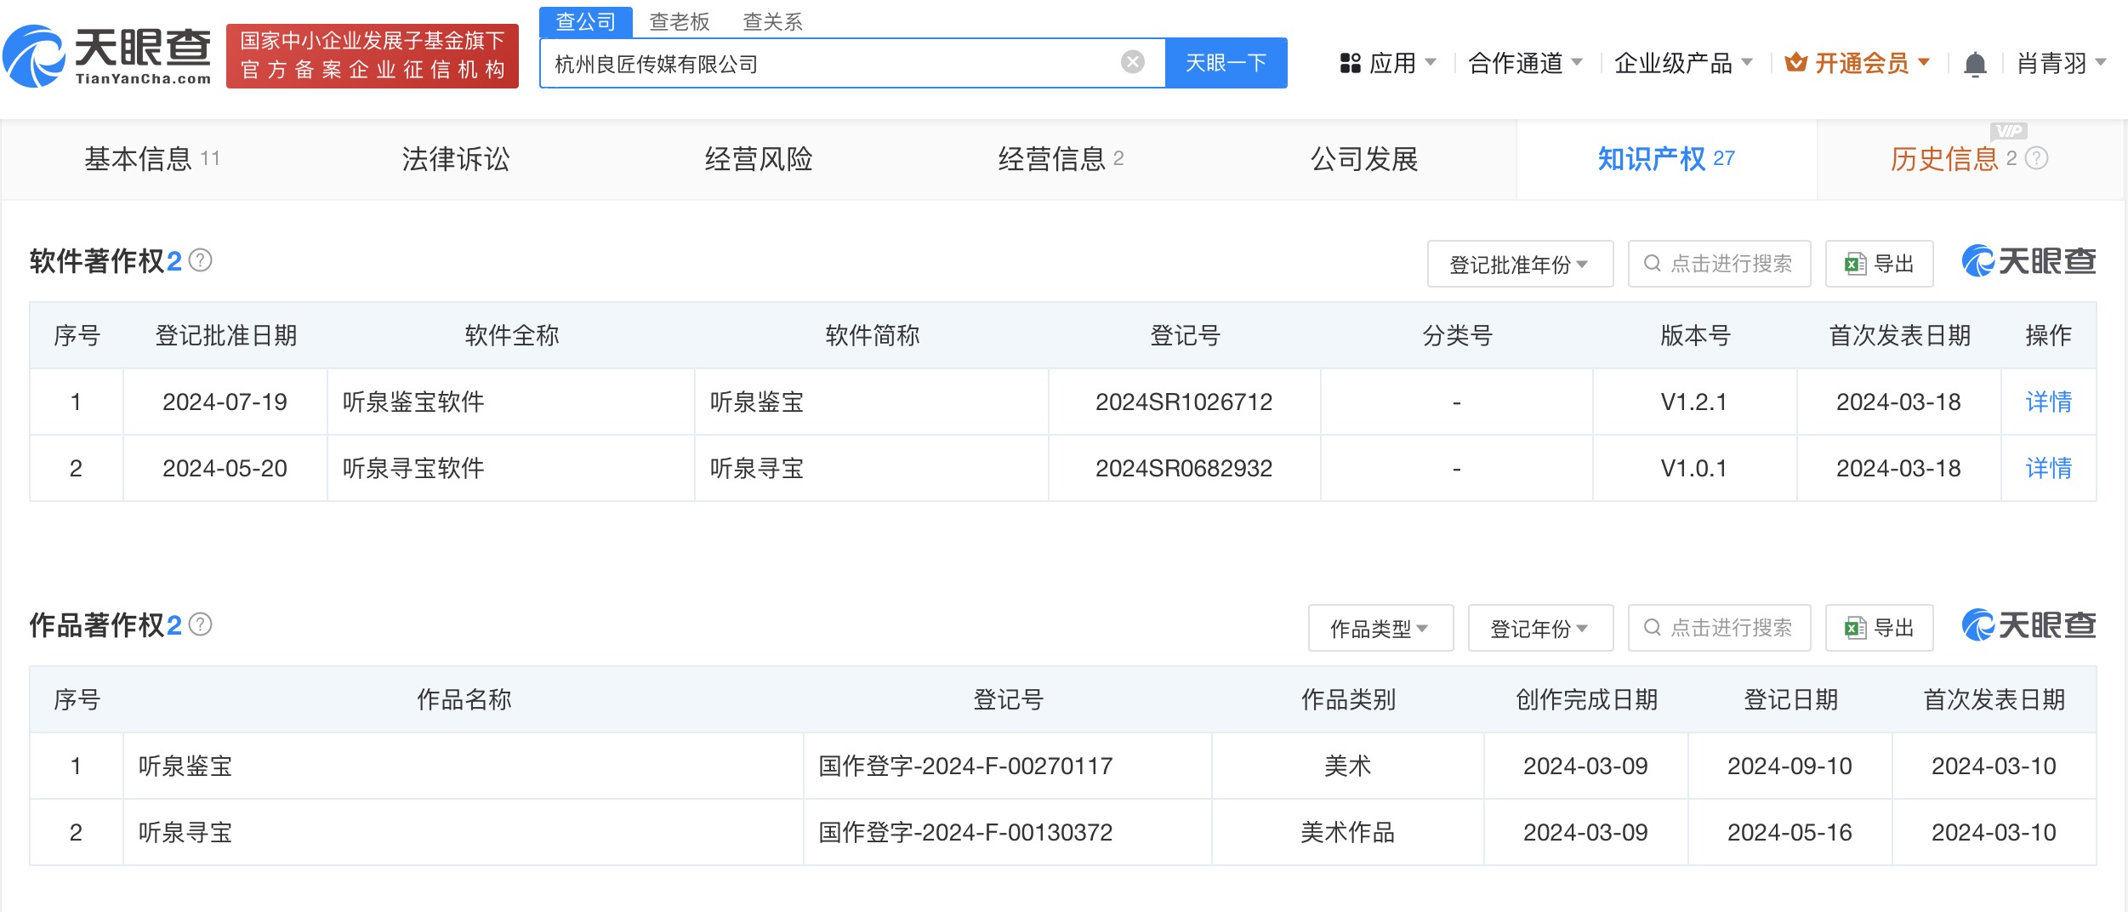Click the 听泉寻宝 work name in works table
The image size is (2128, 912).
185,832
